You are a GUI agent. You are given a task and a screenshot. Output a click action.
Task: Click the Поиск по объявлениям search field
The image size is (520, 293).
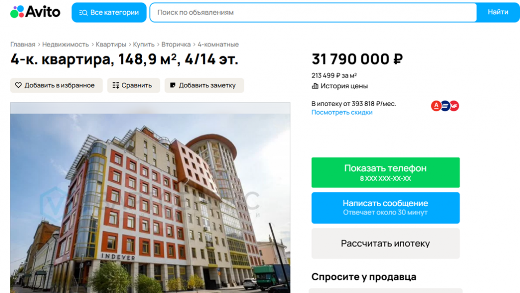point(313,12)
